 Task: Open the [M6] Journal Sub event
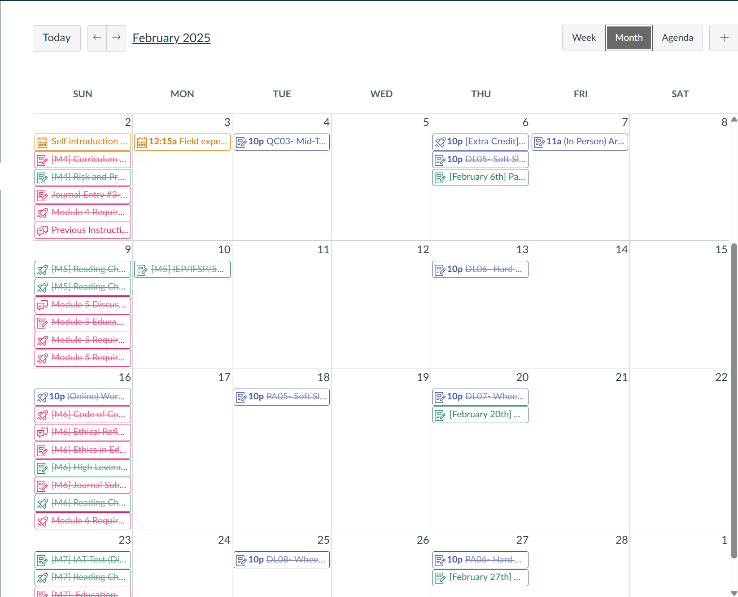(x=83, y=485)
